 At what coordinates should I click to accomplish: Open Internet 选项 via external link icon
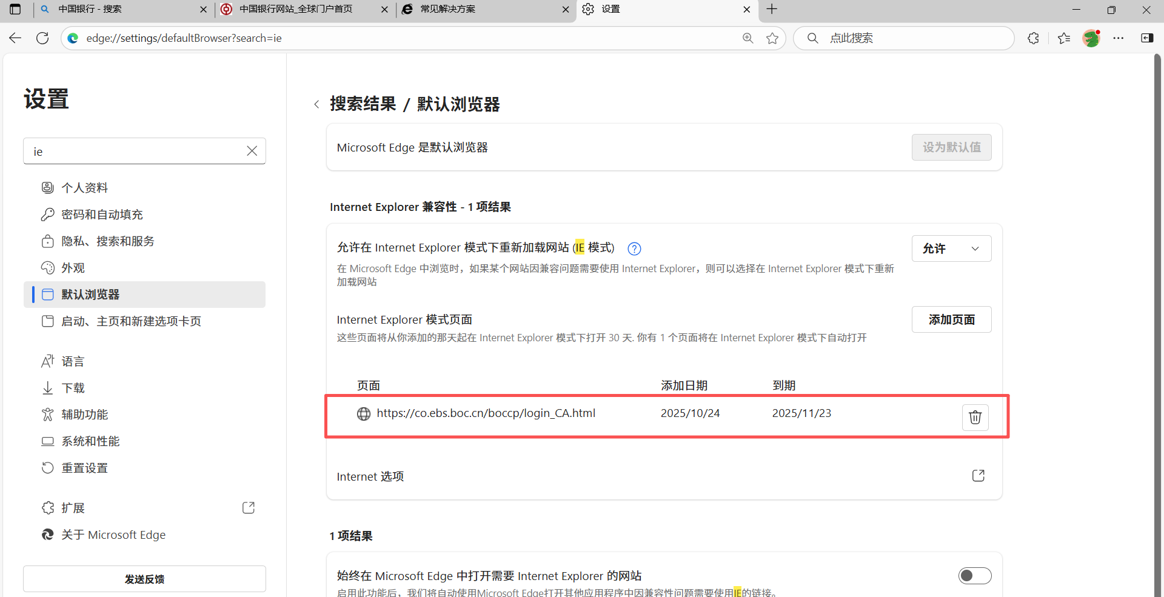tap(978, 476)
